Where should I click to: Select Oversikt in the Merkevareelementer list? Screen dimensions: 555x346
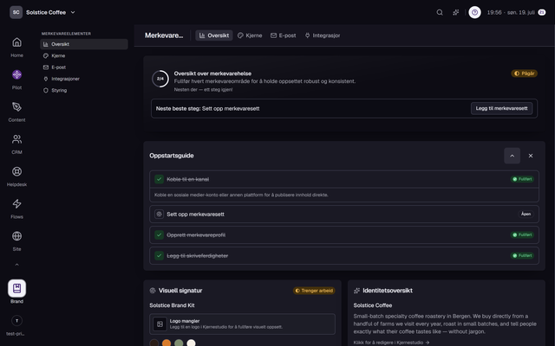pos(84,44)
